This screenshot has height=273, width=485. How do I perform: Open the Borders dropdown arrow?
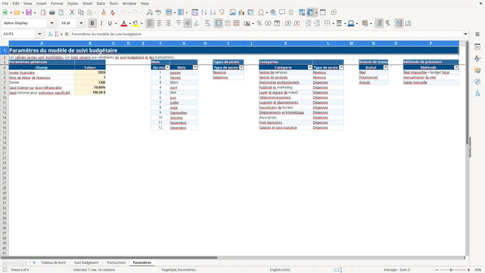click(x=333, y=23)
